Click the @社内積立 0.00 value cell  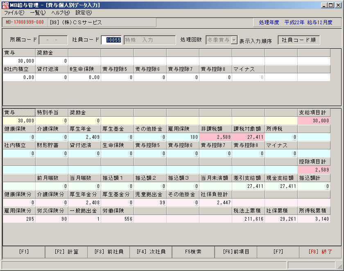point(19,77)
